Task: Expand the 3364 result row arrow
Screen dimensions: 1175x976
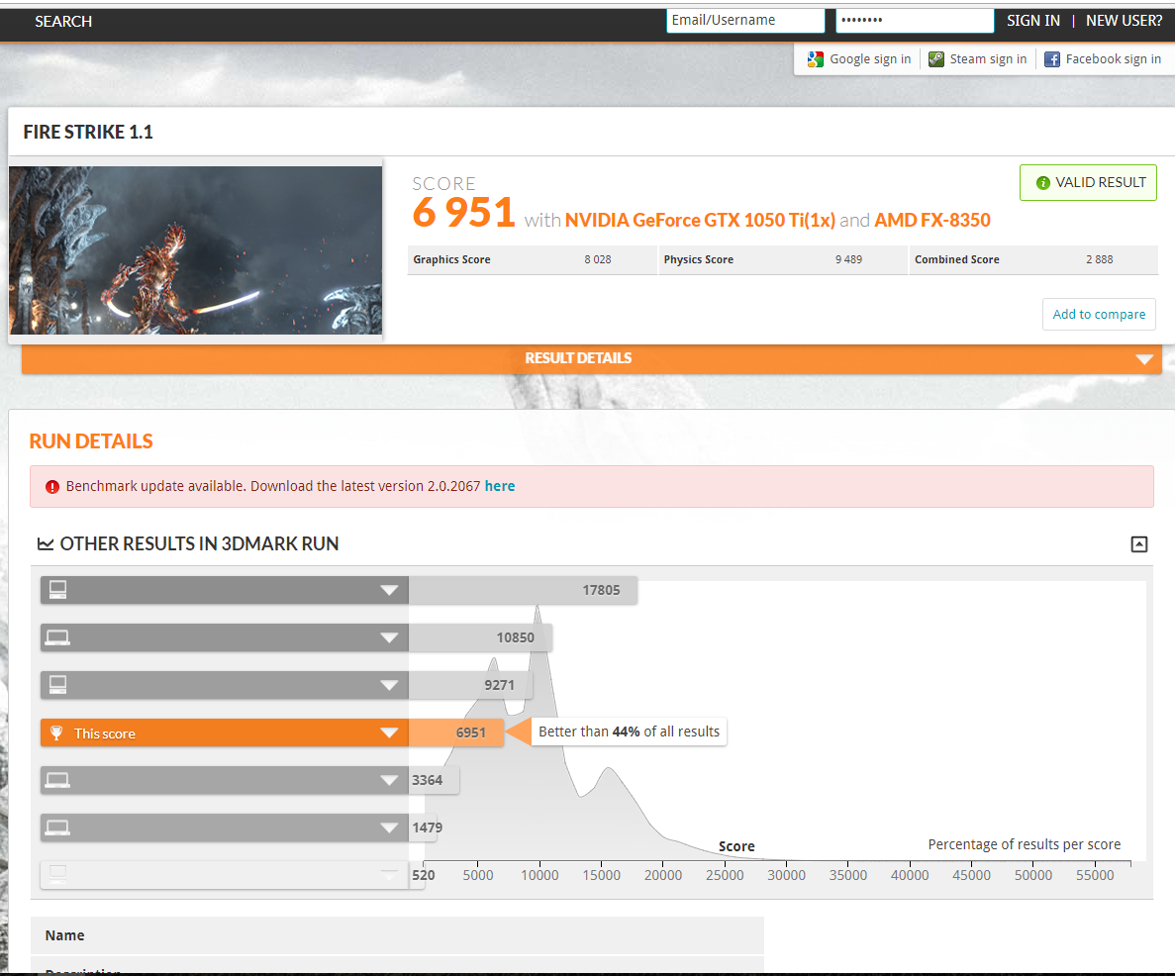Action: (389, 780)
